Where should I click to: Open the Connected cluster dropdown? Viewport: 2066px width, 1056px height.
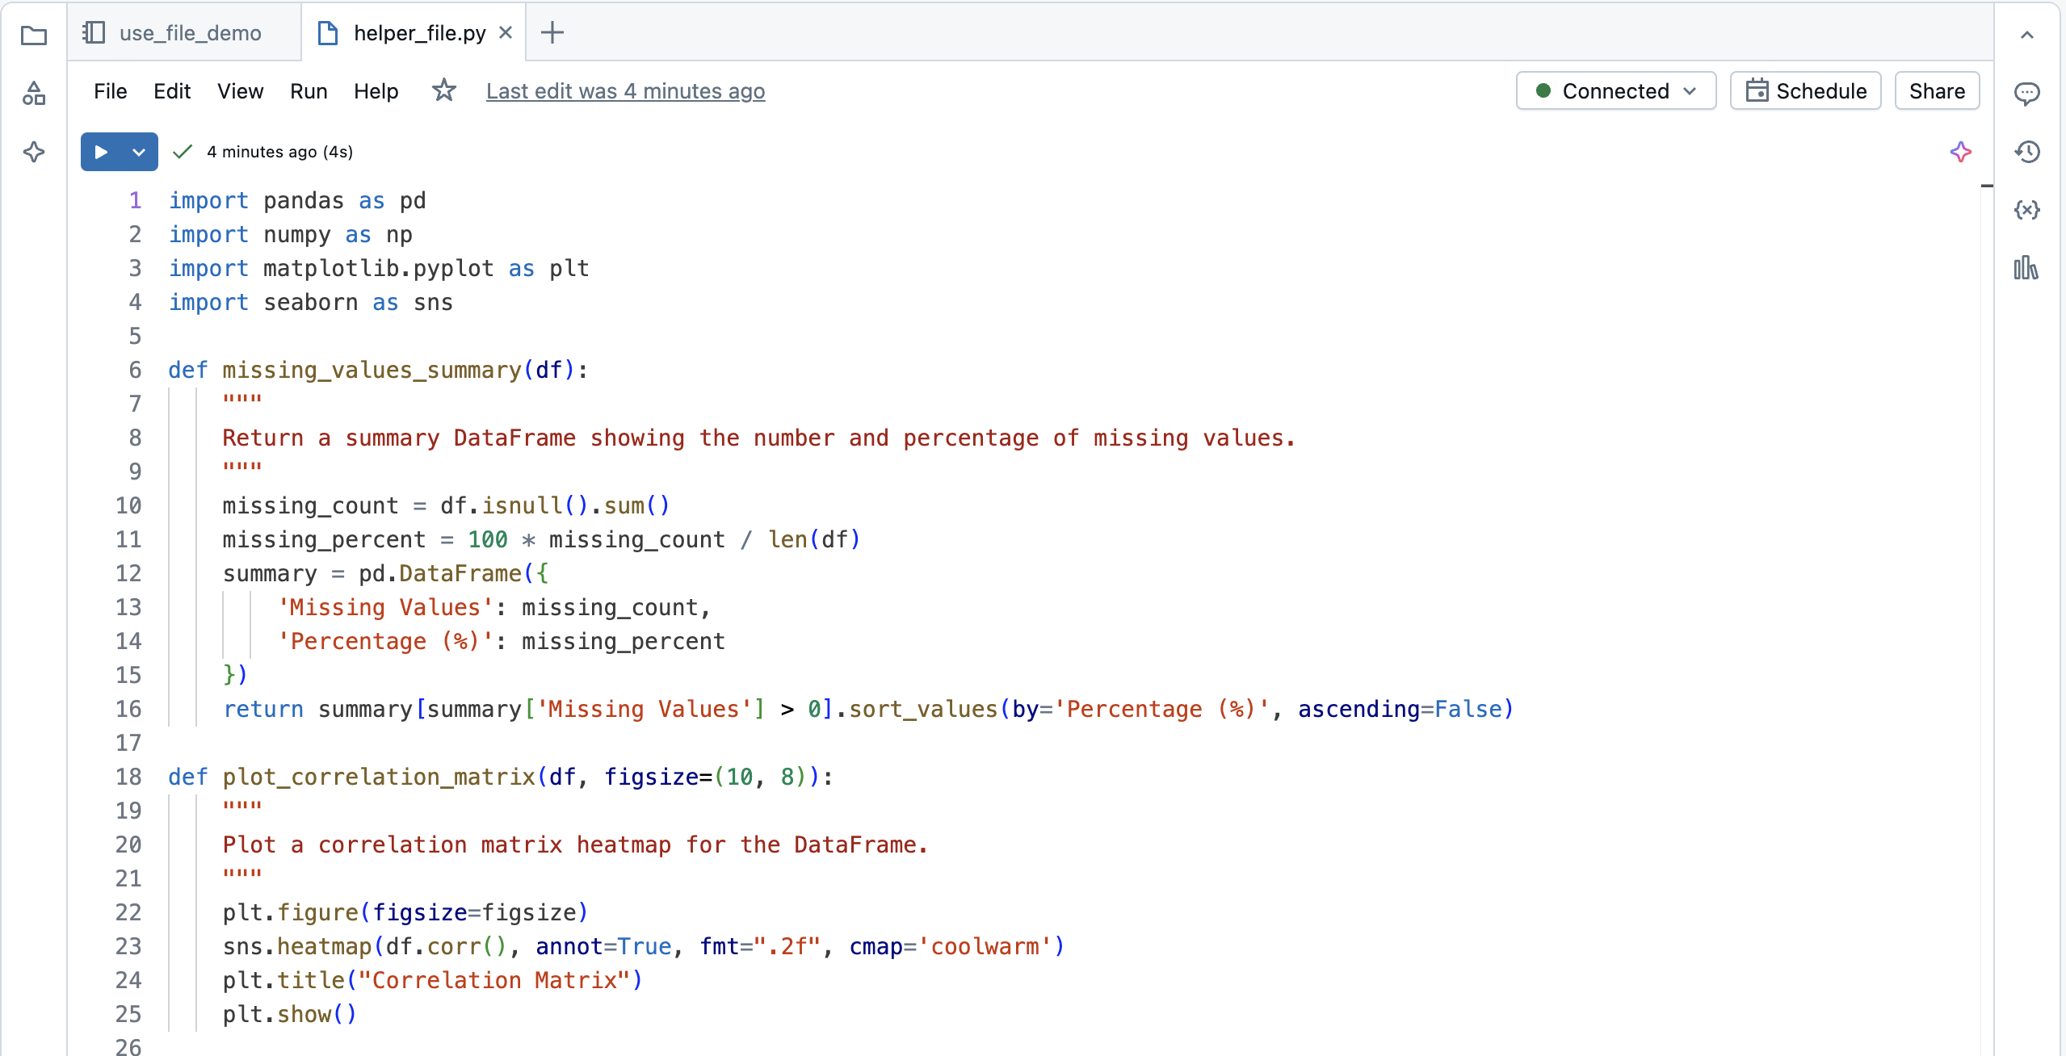1615,90
